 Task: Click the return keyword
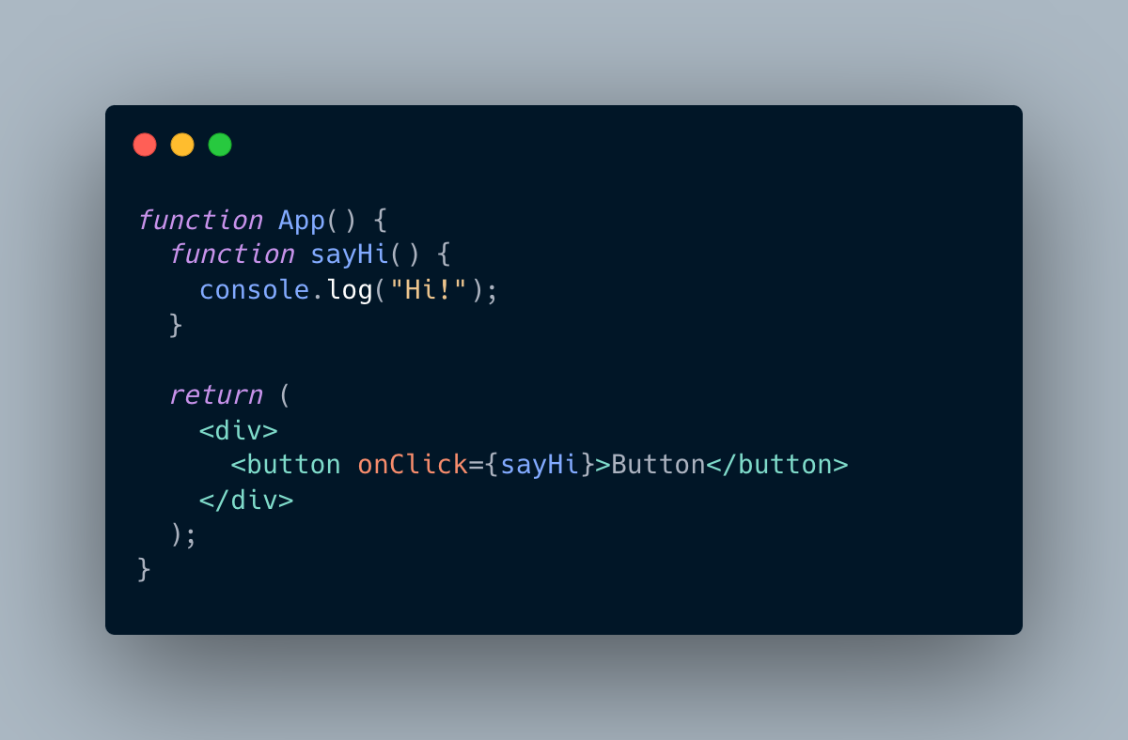pyautogui.click(x=216, y=394)
